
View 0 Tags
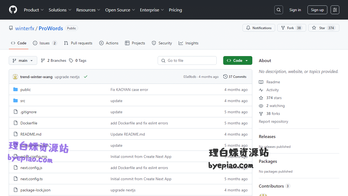pyautogui.click(x=78, y=60)
